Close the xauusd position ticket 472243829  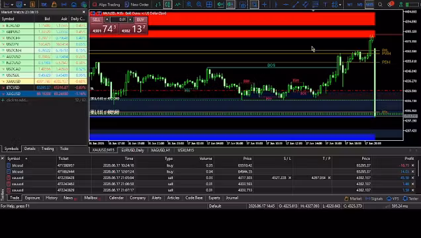click(x=413, y=190)
